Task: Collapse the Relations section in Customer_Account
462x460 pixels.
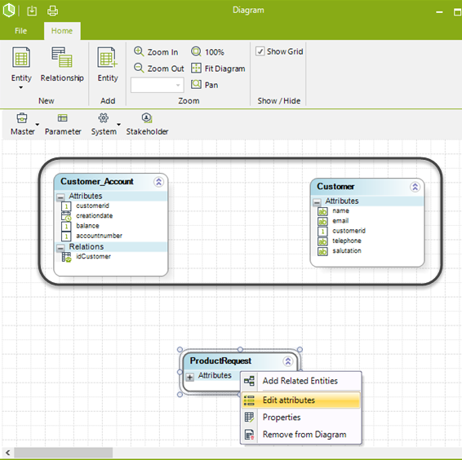Action: click(60, 248)
